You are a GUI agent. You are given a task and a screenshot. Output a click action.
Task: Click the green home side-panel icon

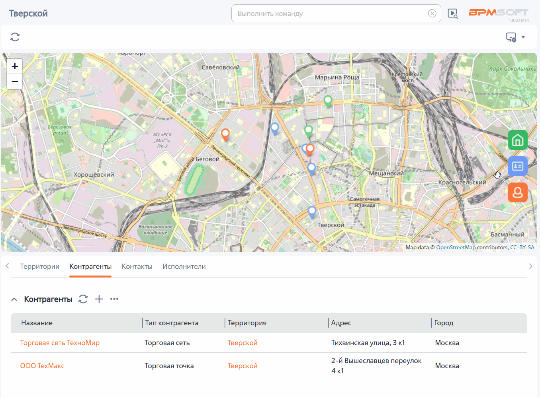click(518, 140)
